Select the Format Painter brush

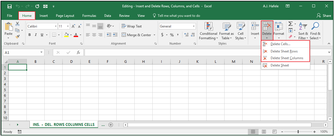click(x=17, y=37)
